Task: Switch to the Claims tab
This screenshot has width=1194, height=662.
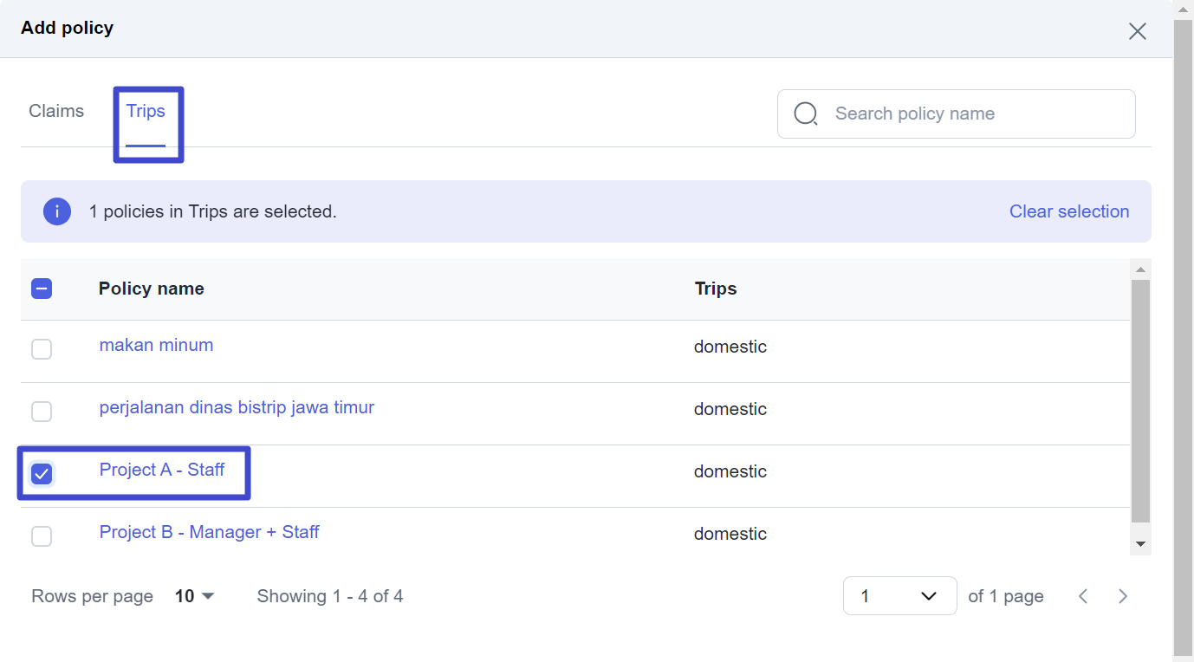Action: tap(56, 111)
